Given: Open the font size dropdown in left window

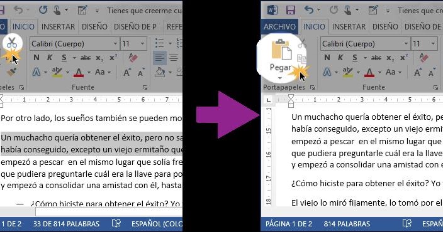Looking at the screenshot, I should point(142,44).
